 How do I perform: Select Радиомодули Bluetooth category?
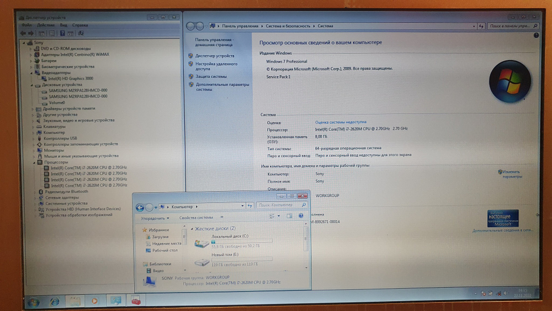[x=67, y=192]
